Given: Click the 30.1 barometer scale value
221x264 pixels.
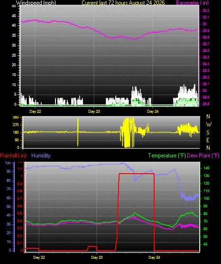Looking at the screenshot, I should pos(206,17).
